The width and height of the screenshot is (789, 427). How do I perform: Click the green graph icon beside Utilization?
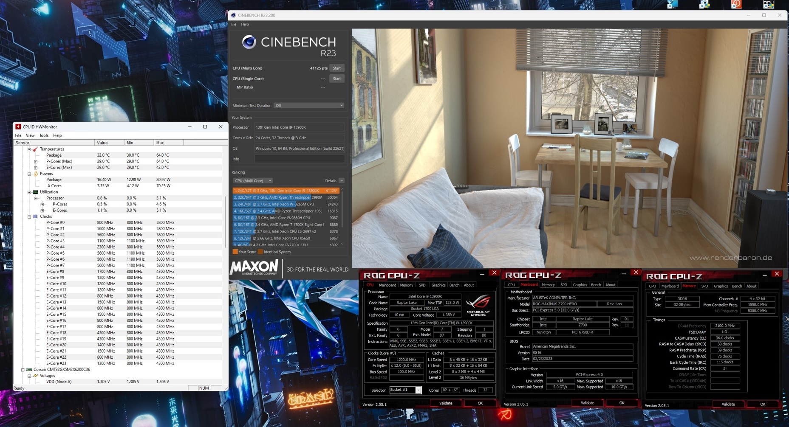click(36, 192)
